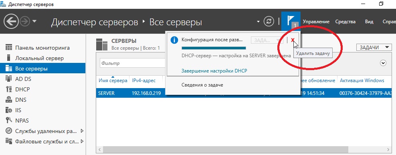Screen dimensions: 396x155
Task: Select the SERVER row name cell
Action: point(106,93)
